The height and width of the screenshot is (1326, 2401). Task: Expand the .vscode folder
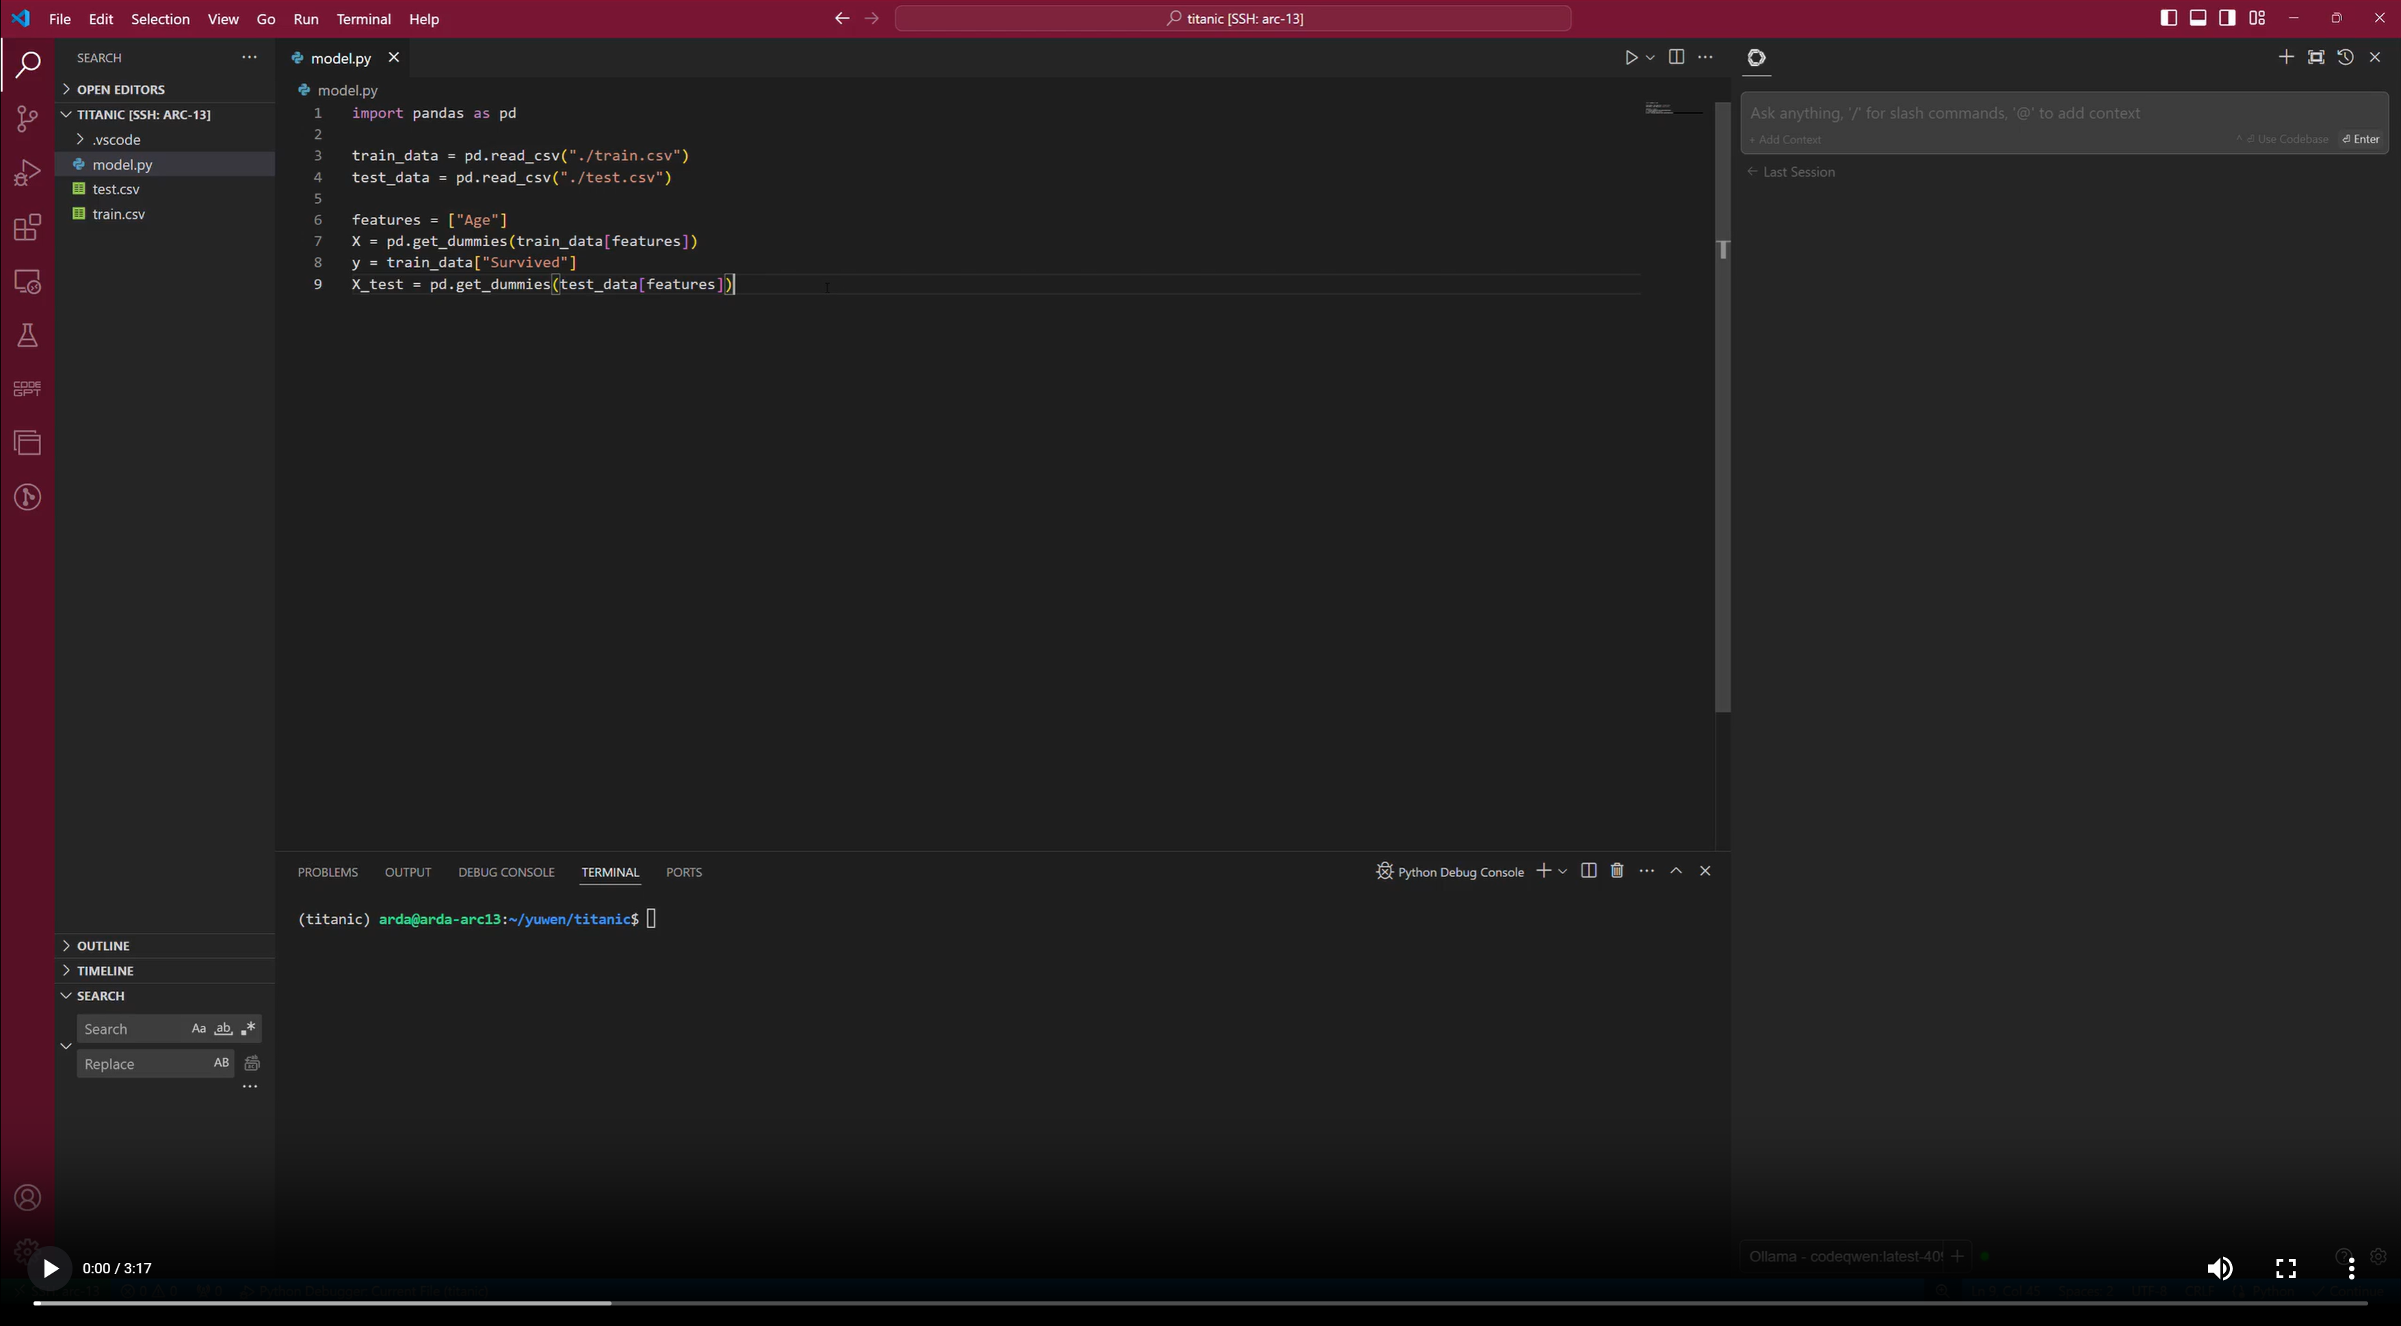[116, 140]
